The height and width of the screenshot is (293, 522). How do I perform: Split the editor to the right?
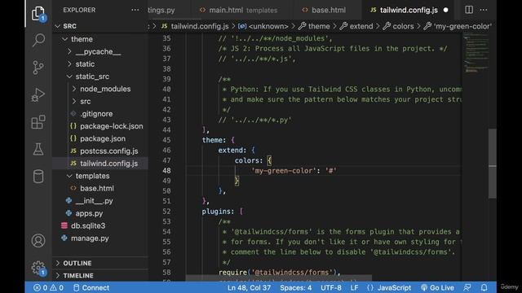[x=469, y=10]
